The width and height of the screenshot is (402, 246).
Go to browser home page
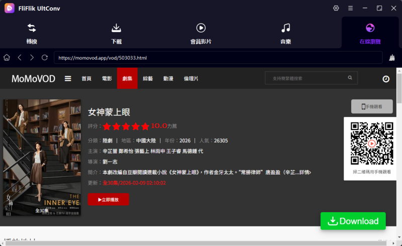7,58
